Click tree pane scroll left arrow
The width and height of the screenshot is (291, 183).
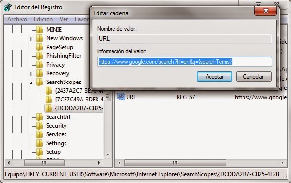[9, 163]
